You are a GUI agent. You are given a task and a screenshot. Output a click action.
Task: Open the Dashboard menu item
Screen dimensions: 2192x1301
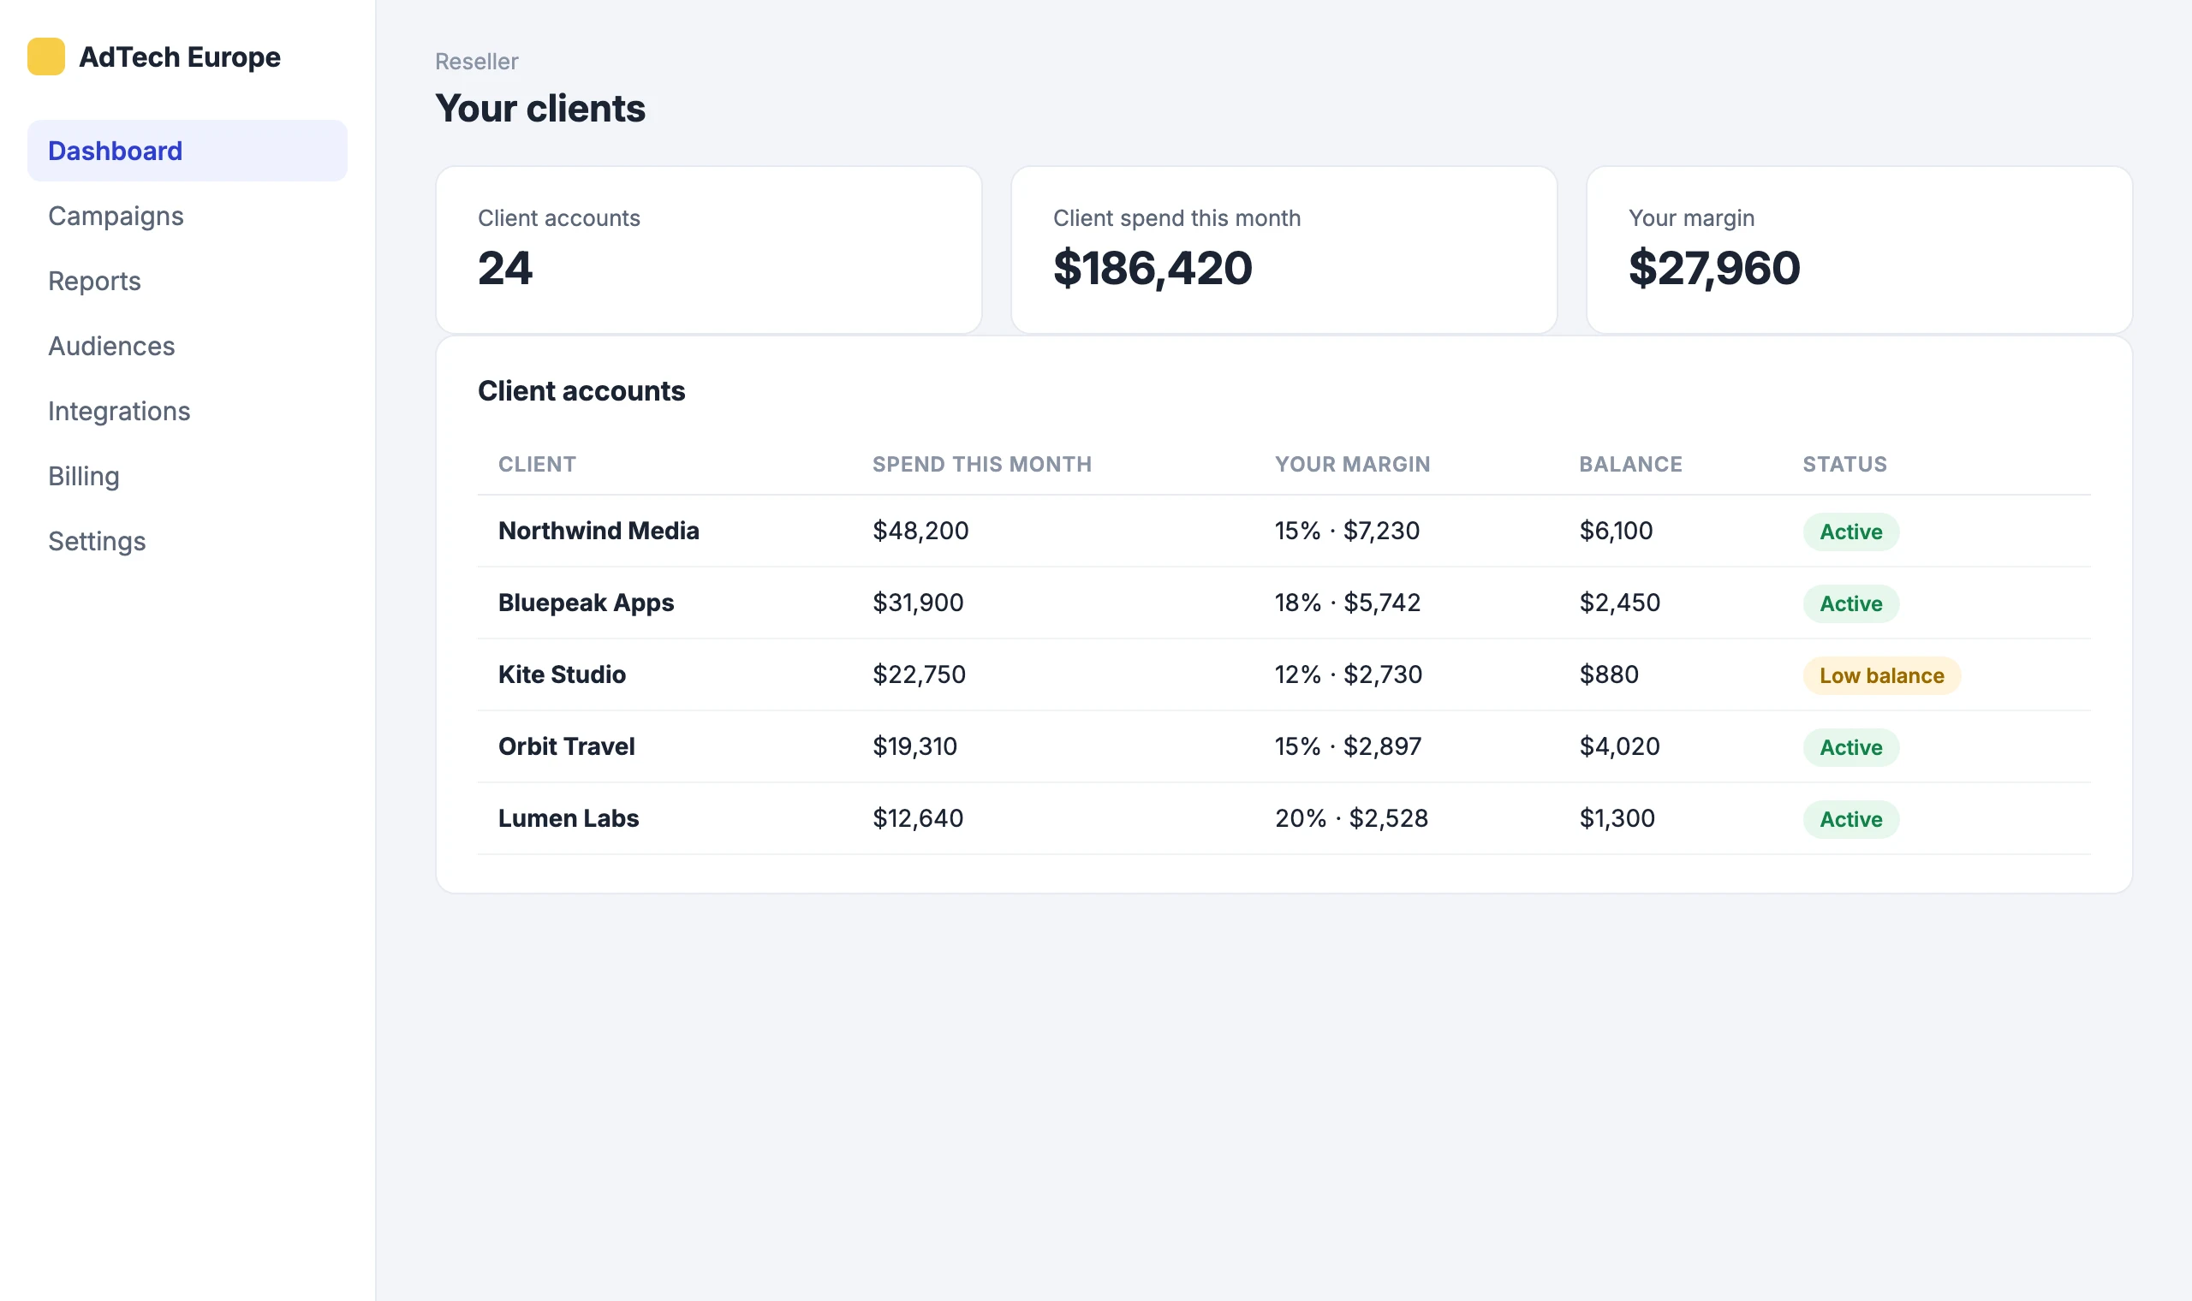click(x=187, y=151)
